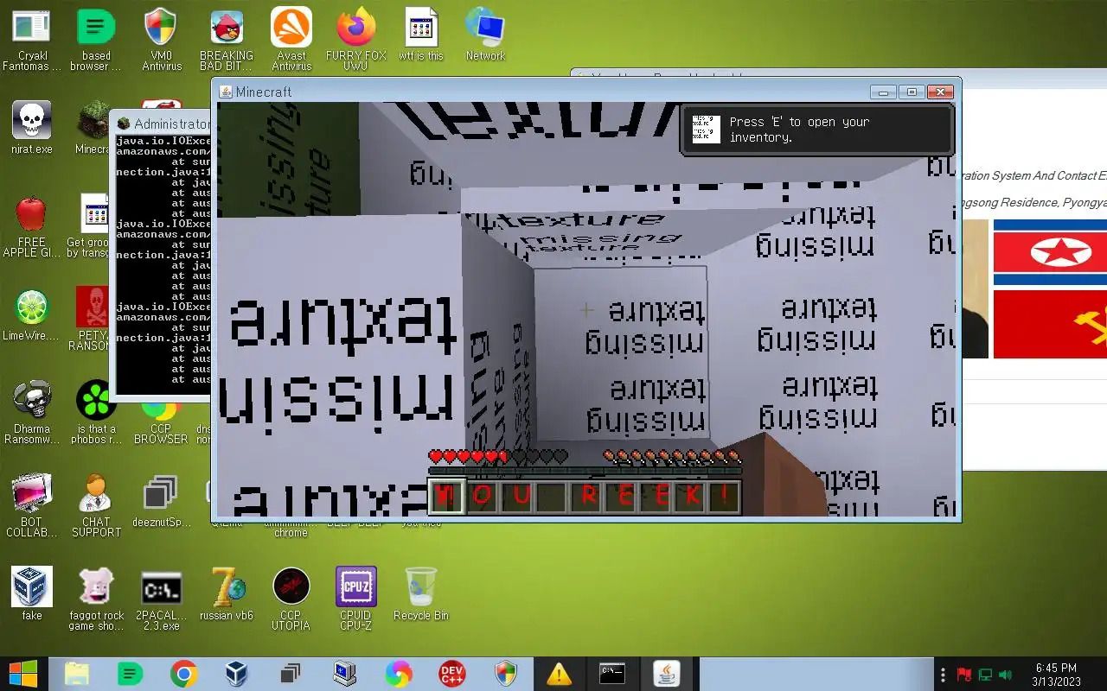Click the colorful swirl taskbar icon
Image resolution: width=1107 pixels, height=691 pixels.
pyautogui.click(x=398, y=674)
